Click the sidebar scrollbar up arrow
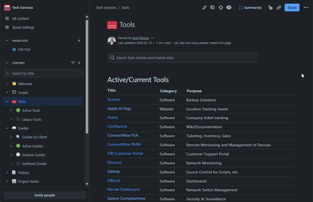The width and height of the screenshot is (313, 202). [87, 17]
